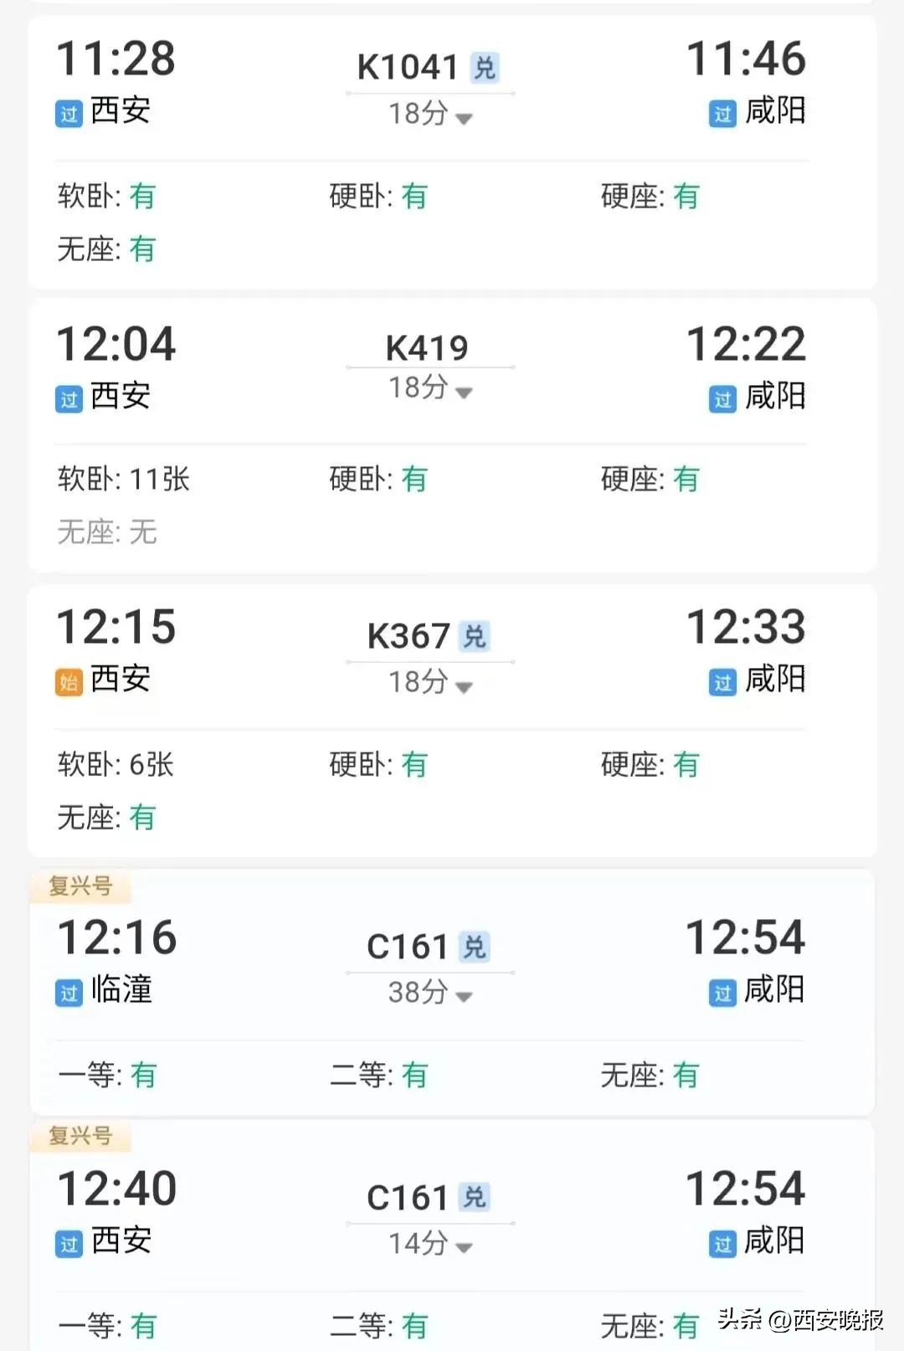Expand the K419 18分 stops arrow

(x=464, y=393)
